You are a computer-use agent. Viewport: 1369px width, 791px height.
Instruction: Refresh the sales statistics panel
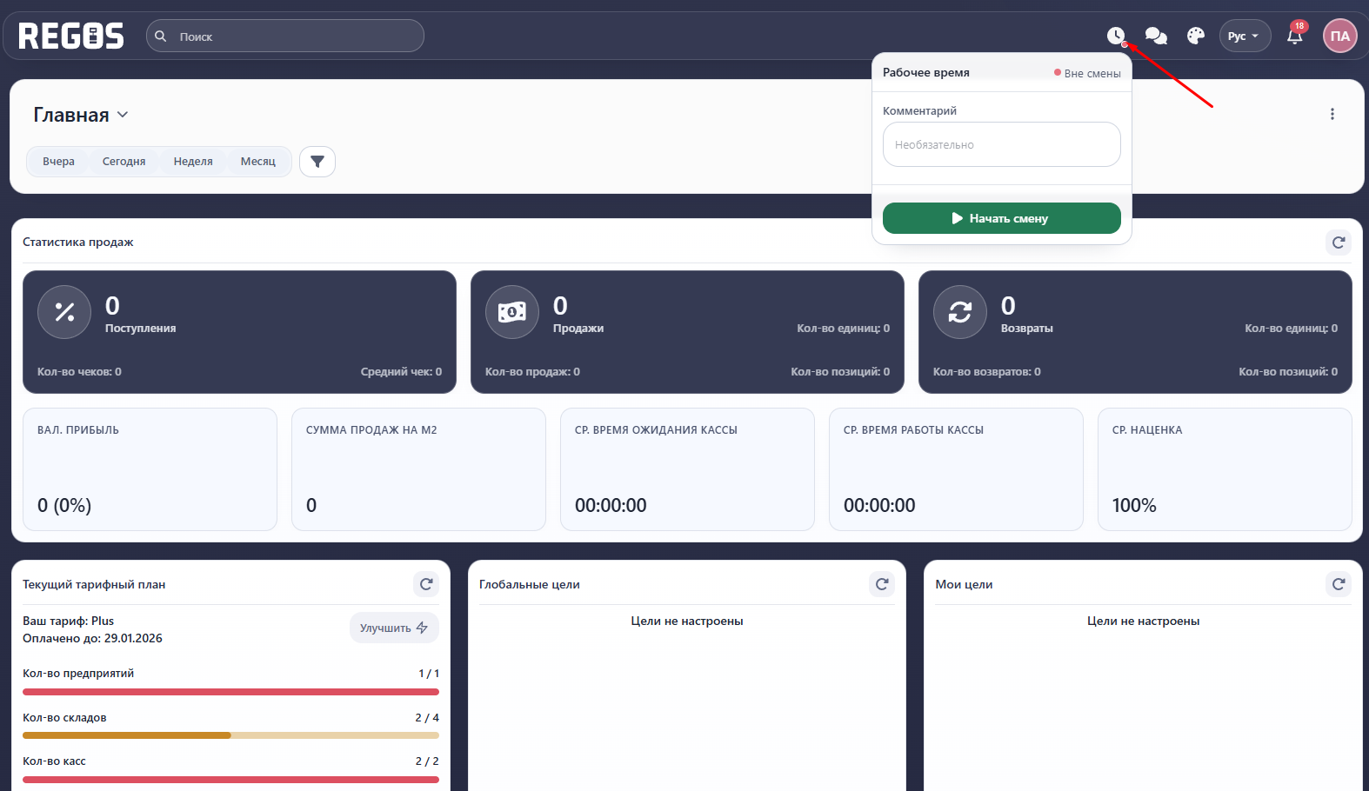1339,243
